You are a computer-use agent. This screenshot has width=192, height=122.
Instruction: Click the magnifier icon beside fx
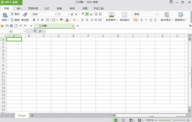[x=35, y=31]
